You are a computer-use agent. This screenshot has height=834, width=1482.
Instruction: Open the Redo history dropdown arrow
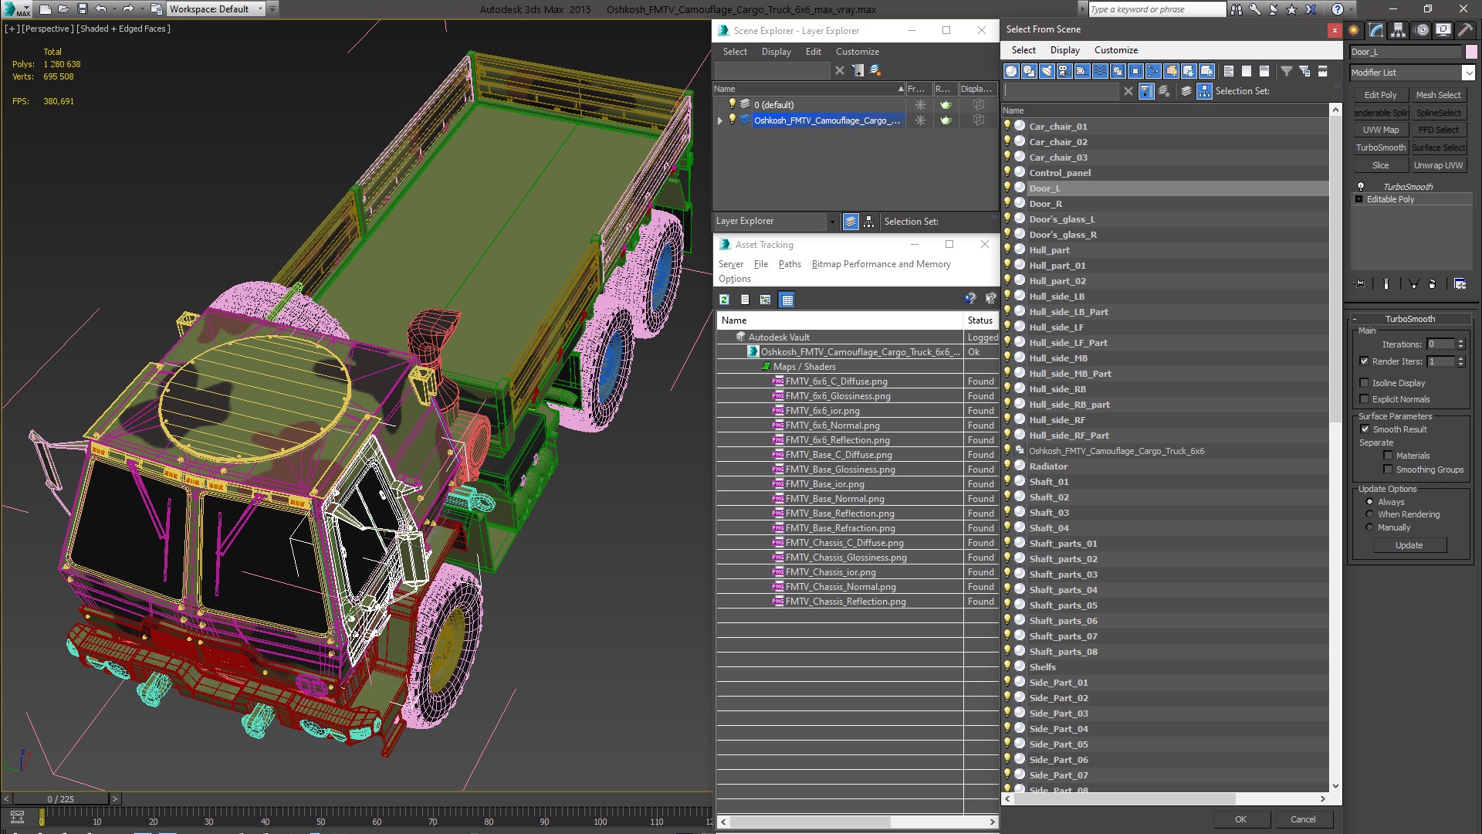[x=142, y=9]
